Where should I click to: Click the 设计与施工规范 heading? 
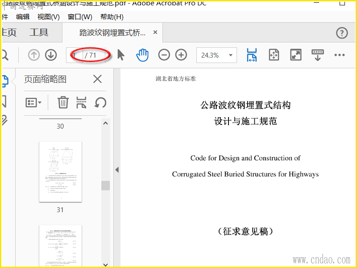(245, 121)
